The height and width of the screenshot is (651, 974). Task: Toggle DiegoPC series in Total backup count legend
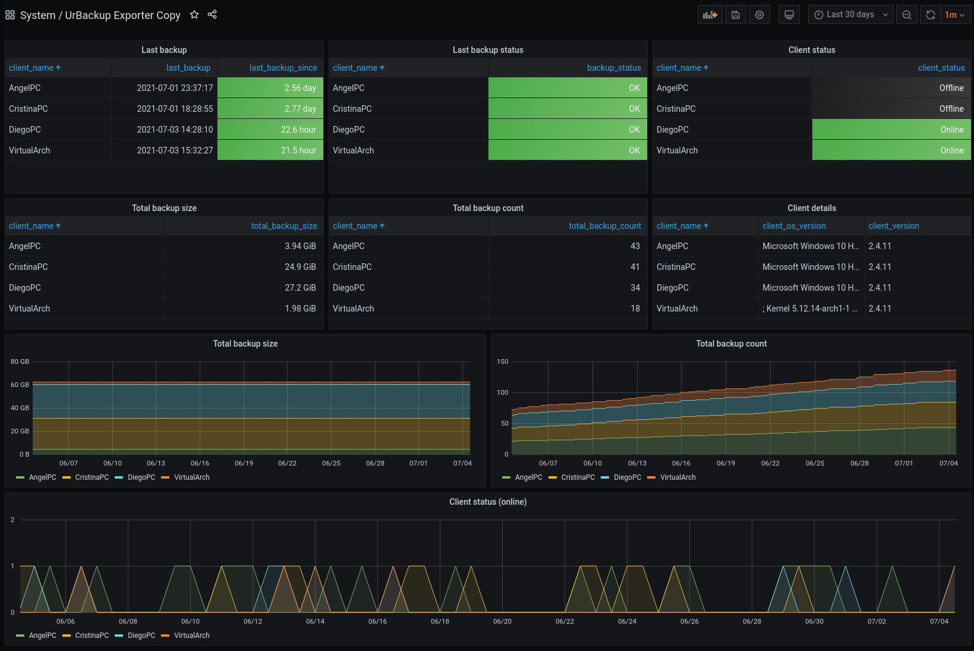[627, 477]
